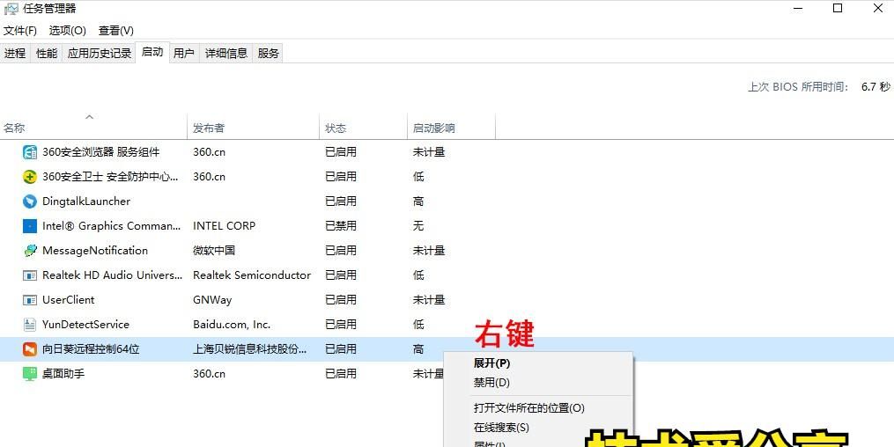Click the 高 impact value for DingtalkLauncher

(418, 201)
